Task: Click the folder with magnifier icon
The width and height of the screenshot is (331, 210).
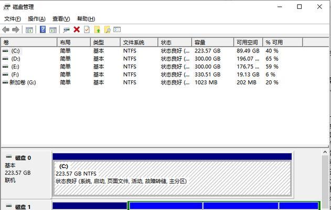Action: (107, 29)
